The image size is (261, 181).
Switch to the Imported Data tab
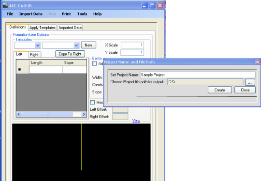click(70, 28)
